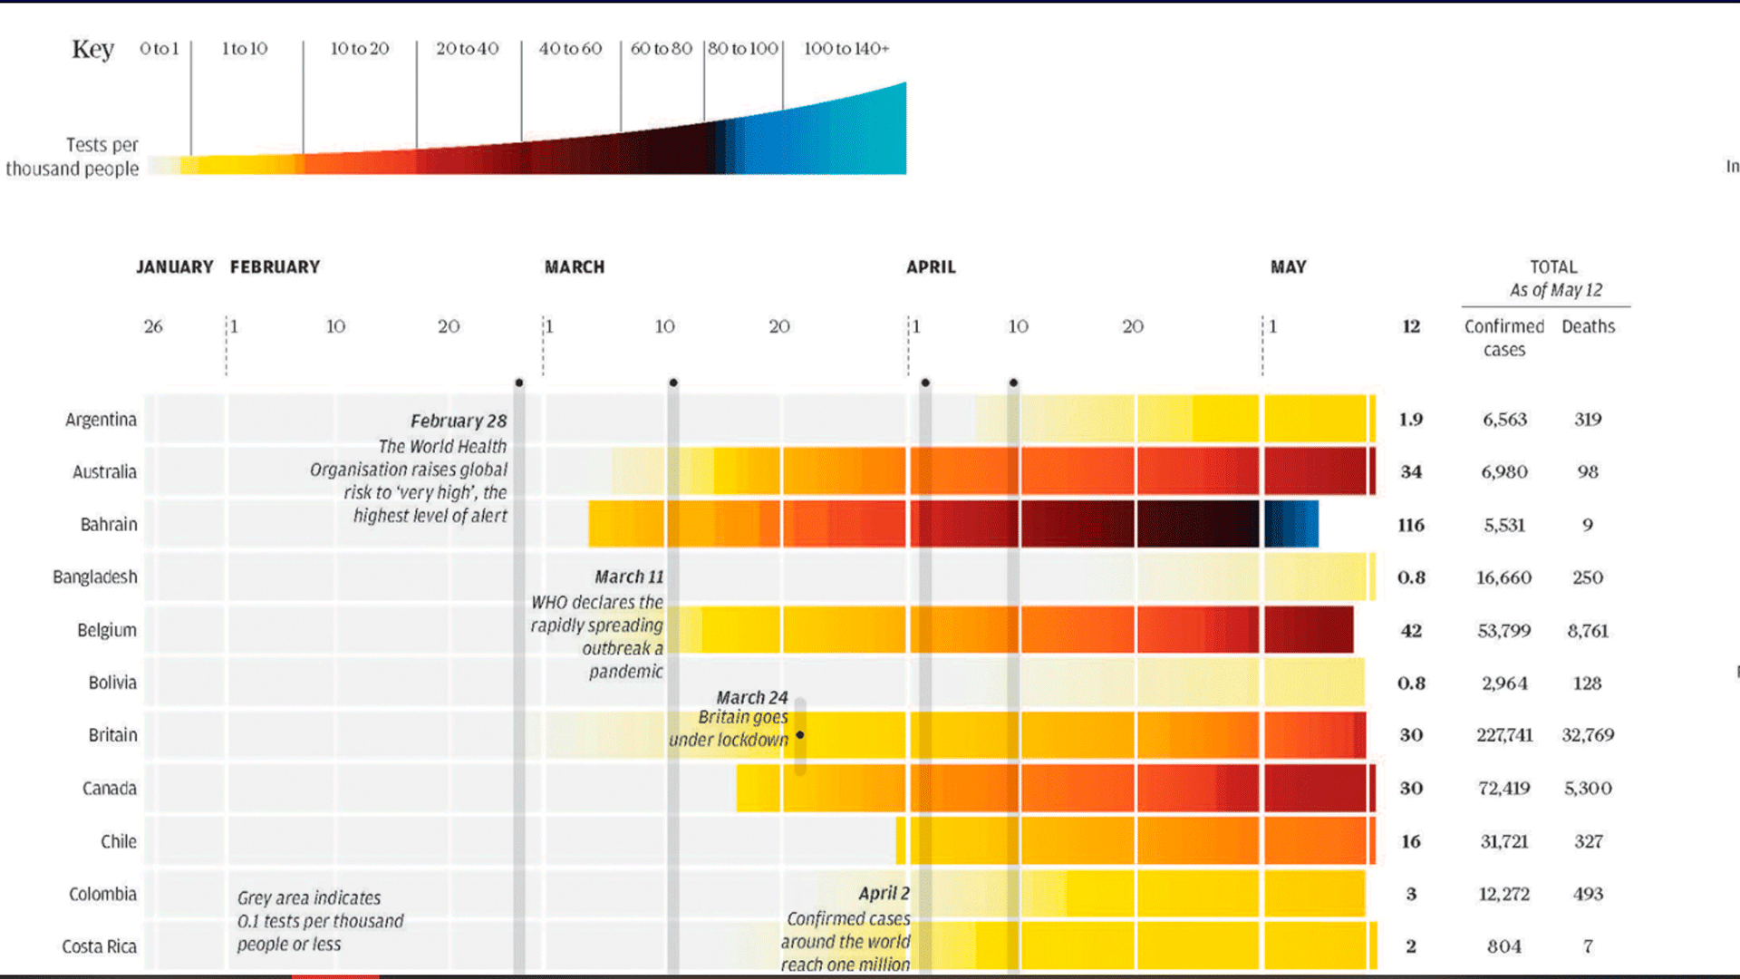Click Canada's confirmed cases '72,419'
1740x979 pixels.
[1504, 789]
